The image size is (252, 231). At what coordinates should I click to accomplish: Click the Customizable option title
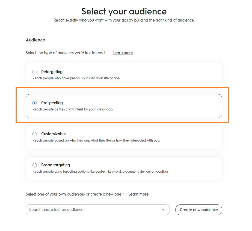(54, 134)
